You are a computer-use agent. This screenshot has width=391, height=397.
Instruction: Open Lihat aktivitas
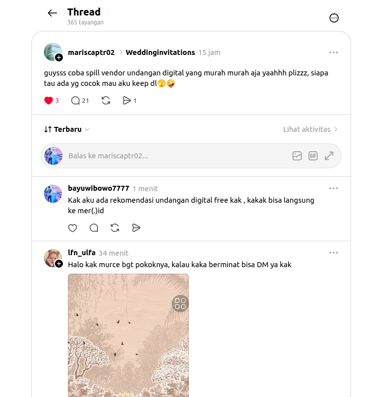coord(310,129)
